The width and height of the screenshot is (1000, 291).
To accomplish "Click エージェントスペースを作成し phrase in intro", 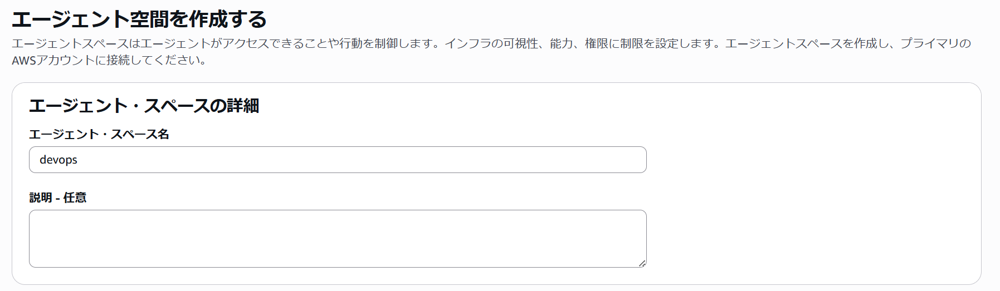I will pos(807,43).
